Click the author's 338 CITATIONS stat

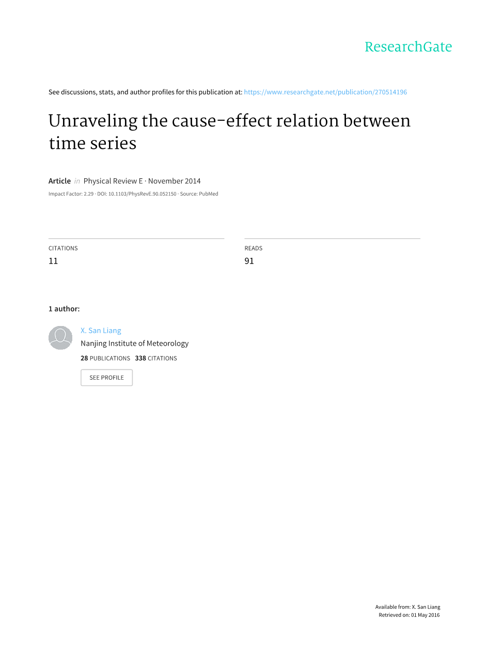(x=156, y=358)
